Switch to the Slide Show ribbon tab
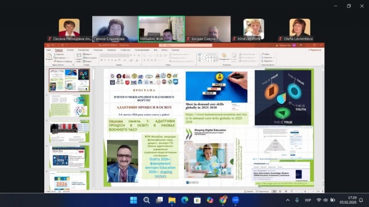Viewport: 369px width, 207px height. [125, 50]
